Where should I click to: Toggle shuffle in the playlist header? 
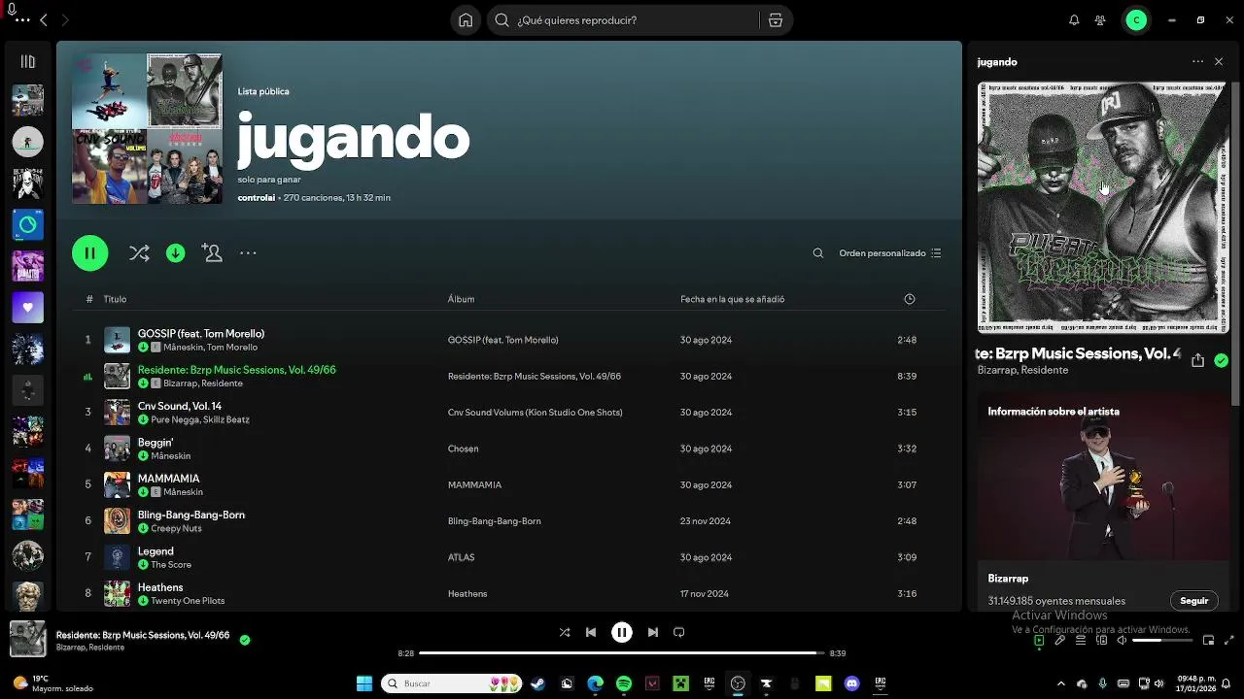click(139, 253)
